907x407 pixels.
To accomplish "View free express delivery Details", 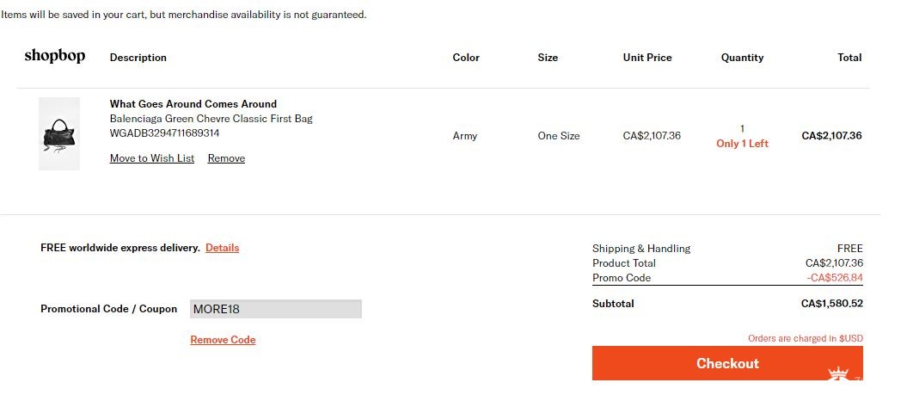I will [x=222, y=248].
